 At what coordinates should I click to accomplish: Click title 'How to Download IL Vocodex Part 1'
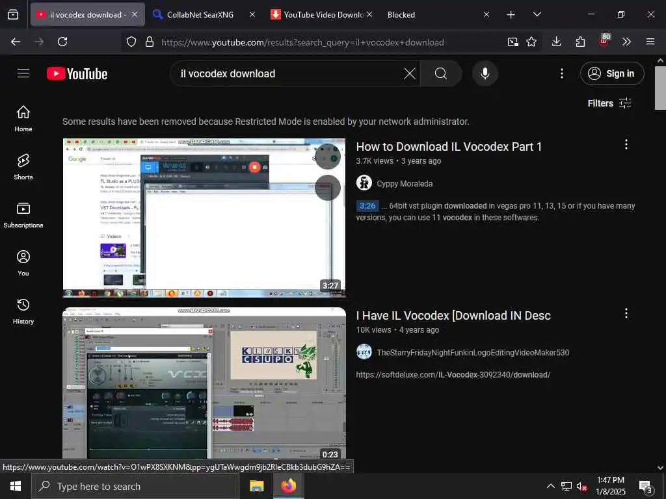[449, 147]
